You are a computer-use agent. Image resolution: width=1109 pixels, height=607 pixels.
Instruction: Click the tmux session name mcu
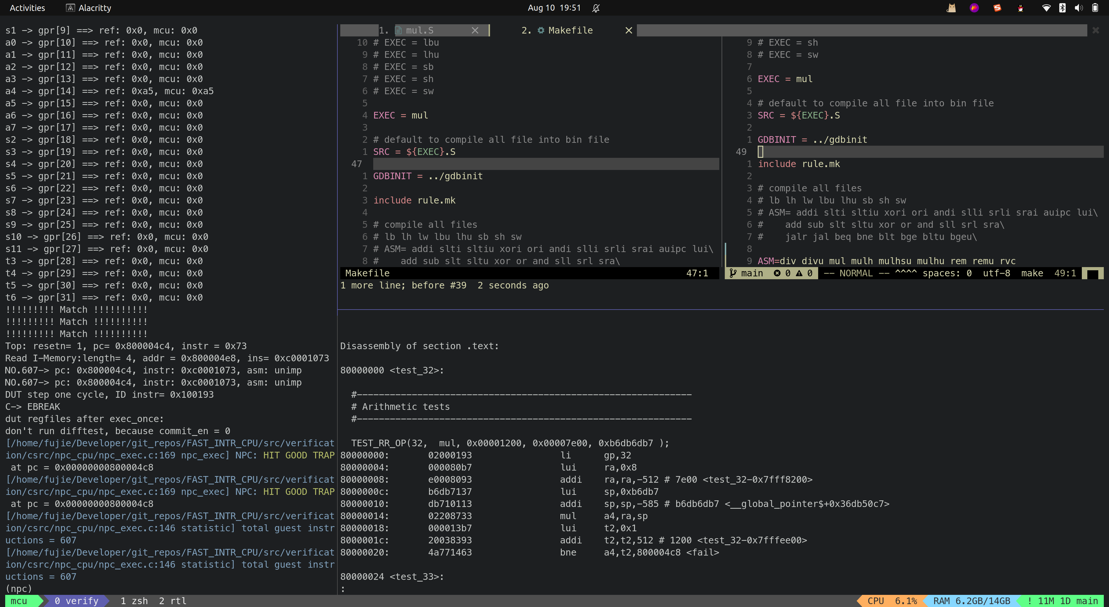pos(19,601)
